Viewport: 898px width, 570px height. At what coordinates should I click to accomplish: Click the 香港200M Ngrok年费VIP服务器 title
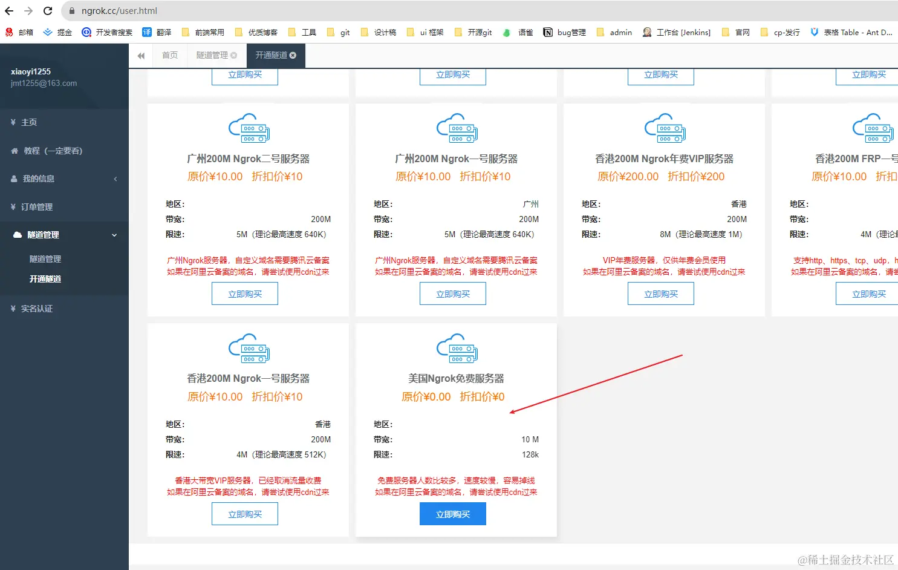(x=664, y=159)
